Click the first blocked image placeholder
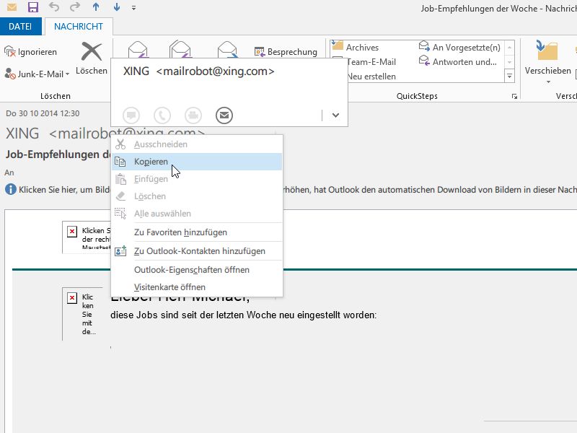The image size is (577, 433). click(87, 237)
